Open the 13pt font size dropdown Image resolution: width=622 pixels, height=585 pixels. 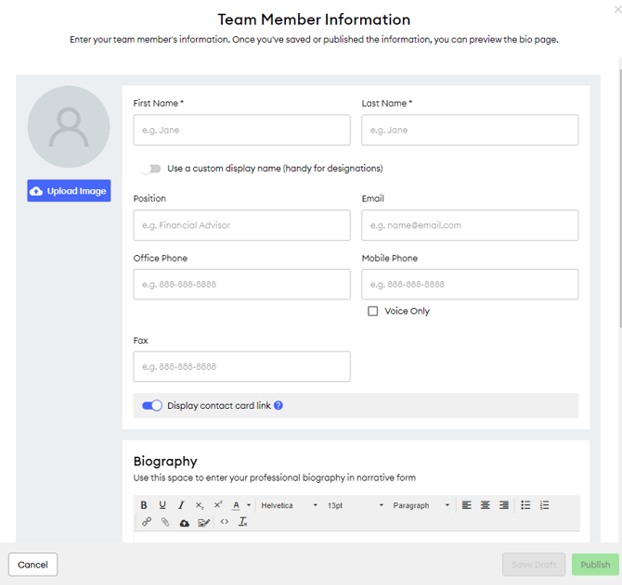[355, 505]
